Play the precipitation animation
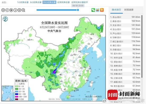 [11, 10]
